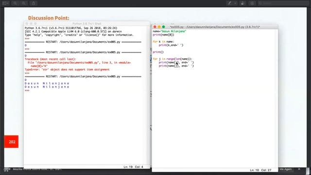
Task: Click the print(name[0]) line in editor
Action: tap(163, 35)
